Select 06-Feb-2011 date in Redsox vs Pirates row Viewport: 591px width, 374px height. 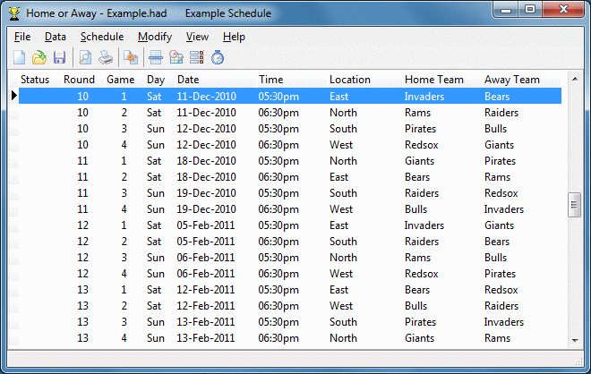tap(206, 274)
